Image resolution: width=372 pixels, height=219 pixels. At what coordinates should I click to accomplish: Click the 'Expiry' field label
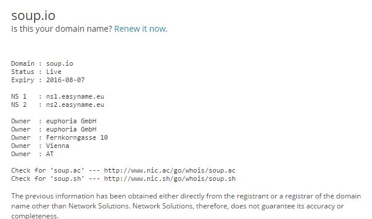(22, 80)
